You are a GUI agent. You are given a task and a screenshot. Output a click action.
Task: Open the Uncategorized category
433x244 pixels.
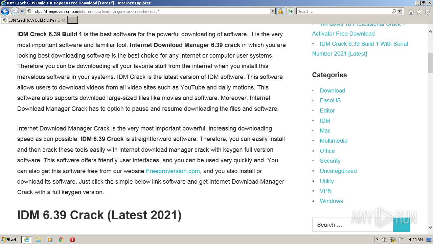pos(338,171)
